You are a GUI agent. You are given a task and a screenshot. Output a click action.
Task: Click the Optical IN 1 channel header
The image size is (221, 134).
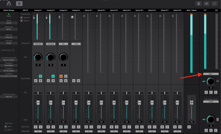pyautogui.click(x=89, y=10)
